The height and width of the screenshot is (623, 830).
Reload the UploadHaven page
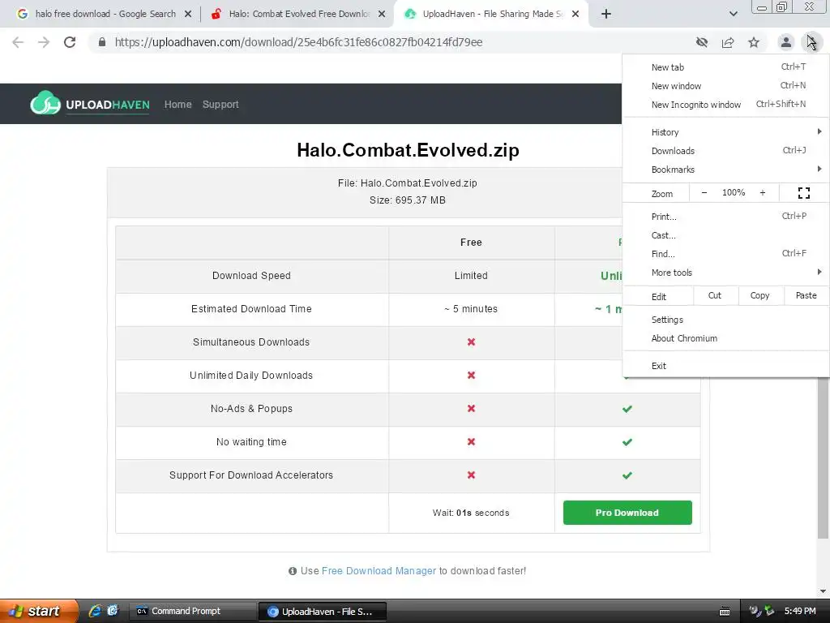click(x=70, y=42)
